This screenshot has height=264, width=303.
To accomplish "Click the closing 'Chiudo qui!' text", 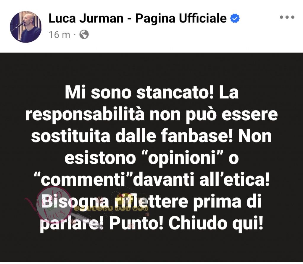I will tap(216, 224).
